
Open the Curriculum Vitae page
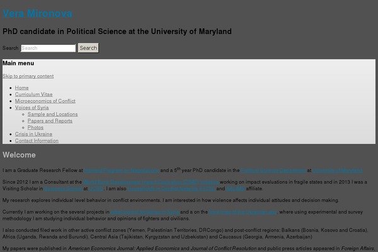(x=34, y=94)
